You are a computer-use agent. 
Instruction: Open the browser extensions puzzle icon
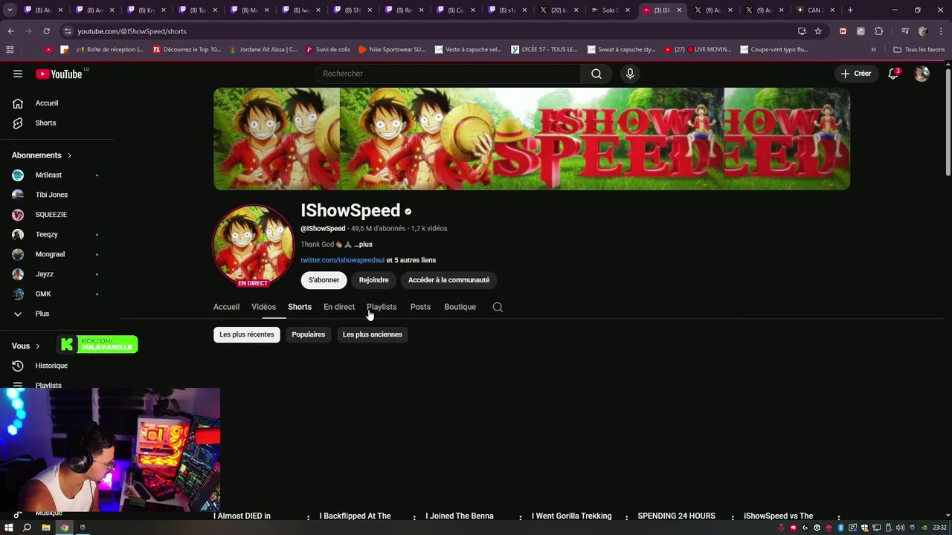(878, 31)
